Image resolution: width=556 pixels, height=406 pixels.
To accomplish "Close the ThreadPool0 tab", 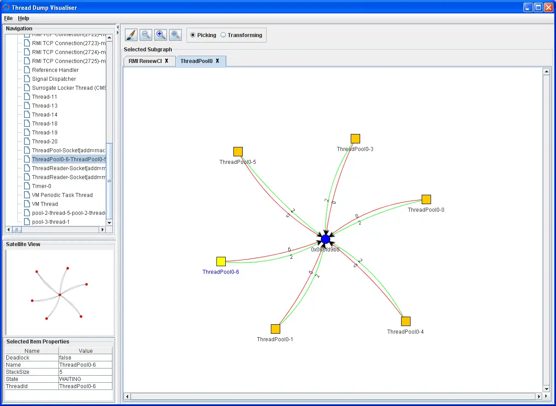I will tap(217, 61).
